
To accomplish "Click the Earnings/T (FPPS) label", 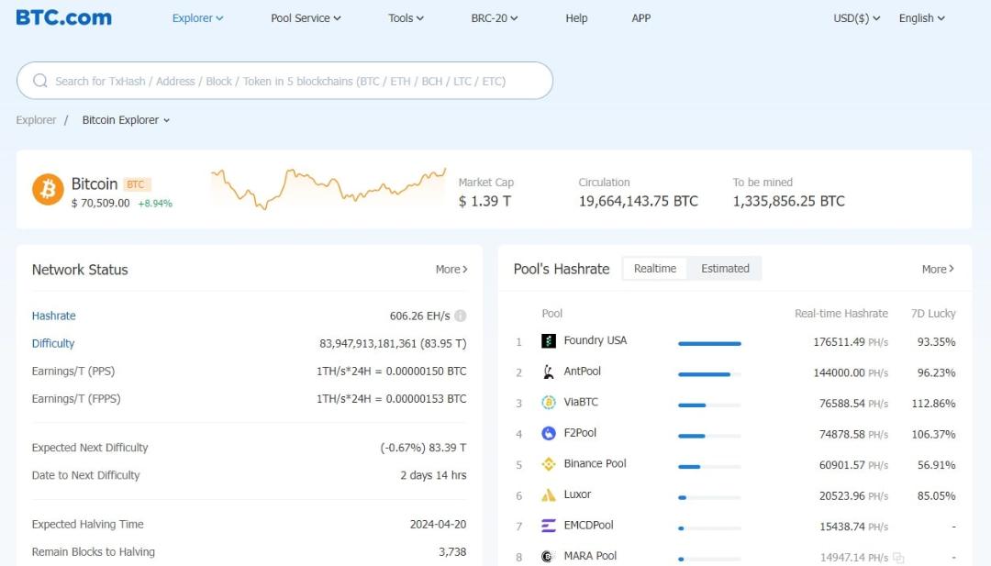I will (76, 399).
